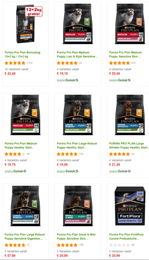Click the €21,49 price of Large Athletic Puppy
Screen dimensions: 149x260
pos(114,165)
